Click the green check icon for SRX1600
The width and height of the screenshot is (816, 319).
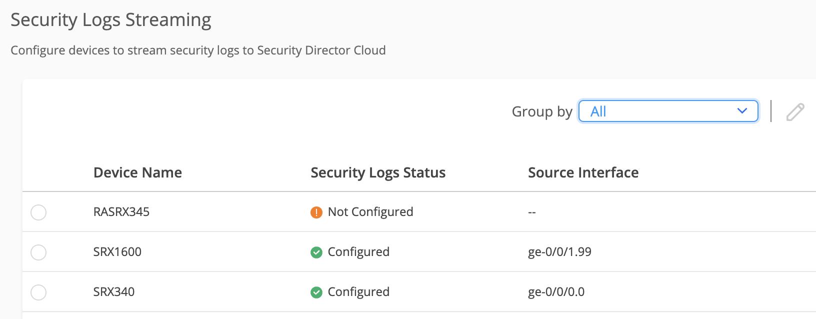[x=316, y=252]
